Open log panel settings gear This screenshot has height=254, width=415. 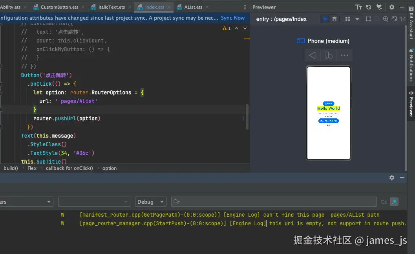coord(392,178)
